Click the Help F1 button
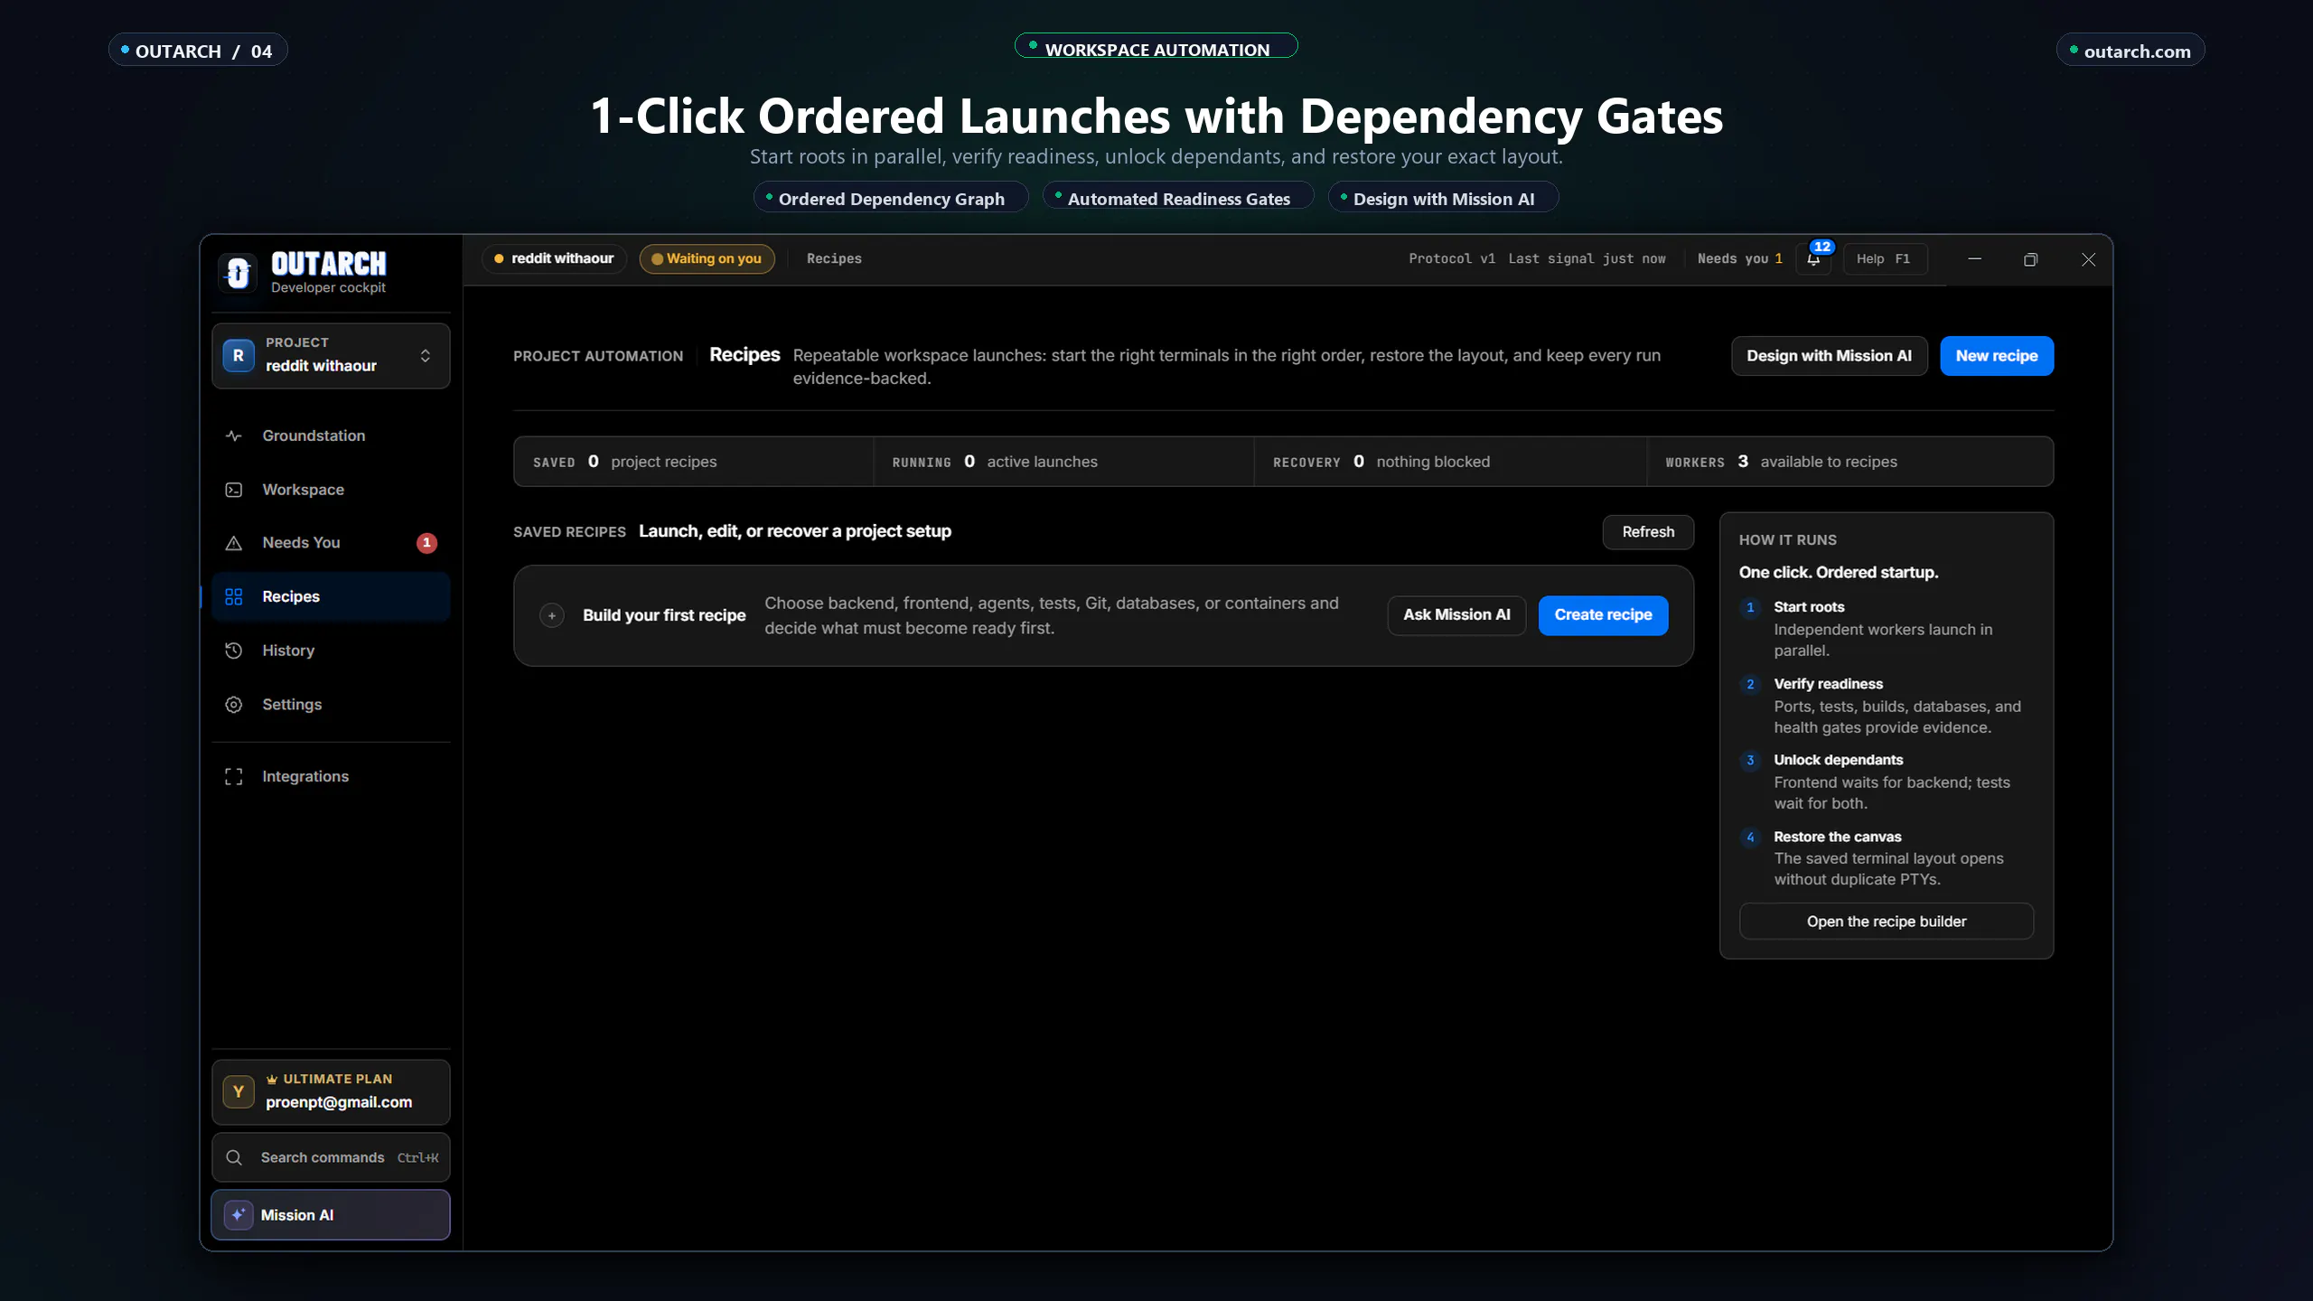This screenshot has height=1301, width=2313. 1885,258
